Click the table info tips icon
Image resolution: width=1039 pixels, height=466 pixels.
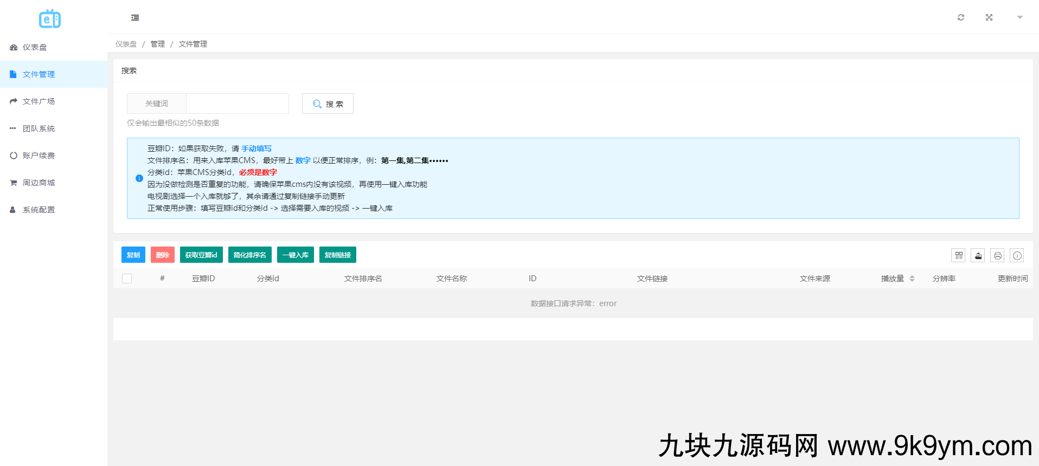coord(1017,255)
